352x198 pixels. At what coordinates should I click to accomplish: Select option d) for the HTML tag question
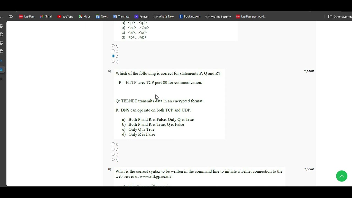[113, 61]
